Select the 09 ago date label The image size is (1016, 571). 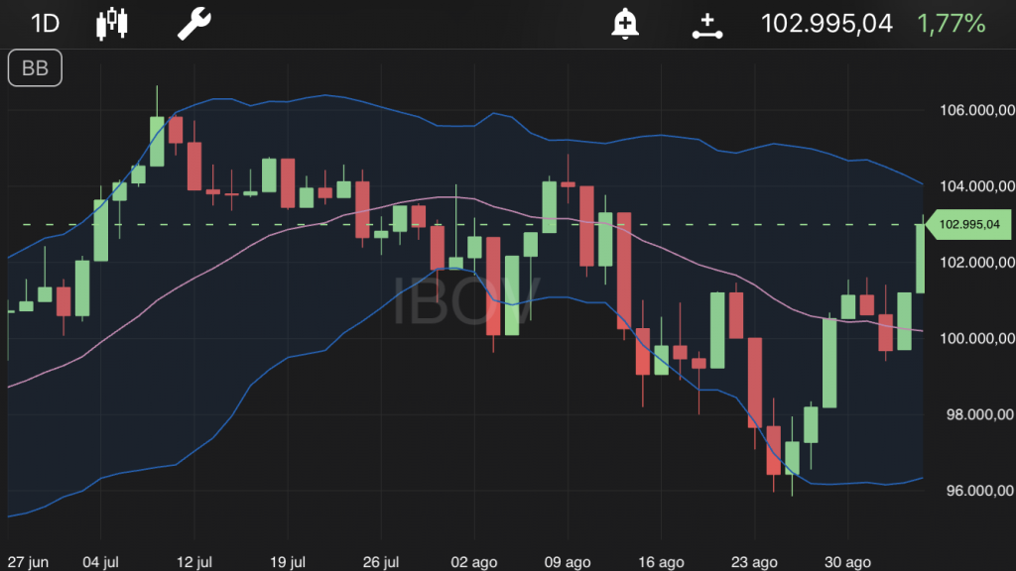tap(567, 562)
